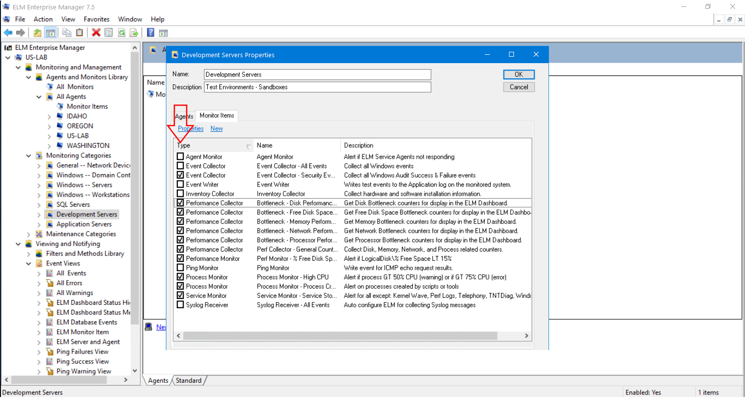Check the Inventory Collector checkbox
The height and width of the screenshot is (398, 745).
coord(180,193)
